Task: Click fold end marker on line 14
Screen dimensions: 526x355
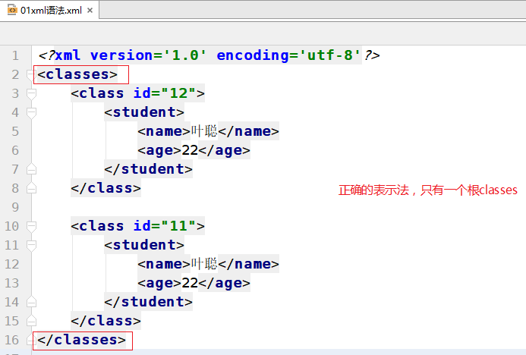Action: (31, 302)
